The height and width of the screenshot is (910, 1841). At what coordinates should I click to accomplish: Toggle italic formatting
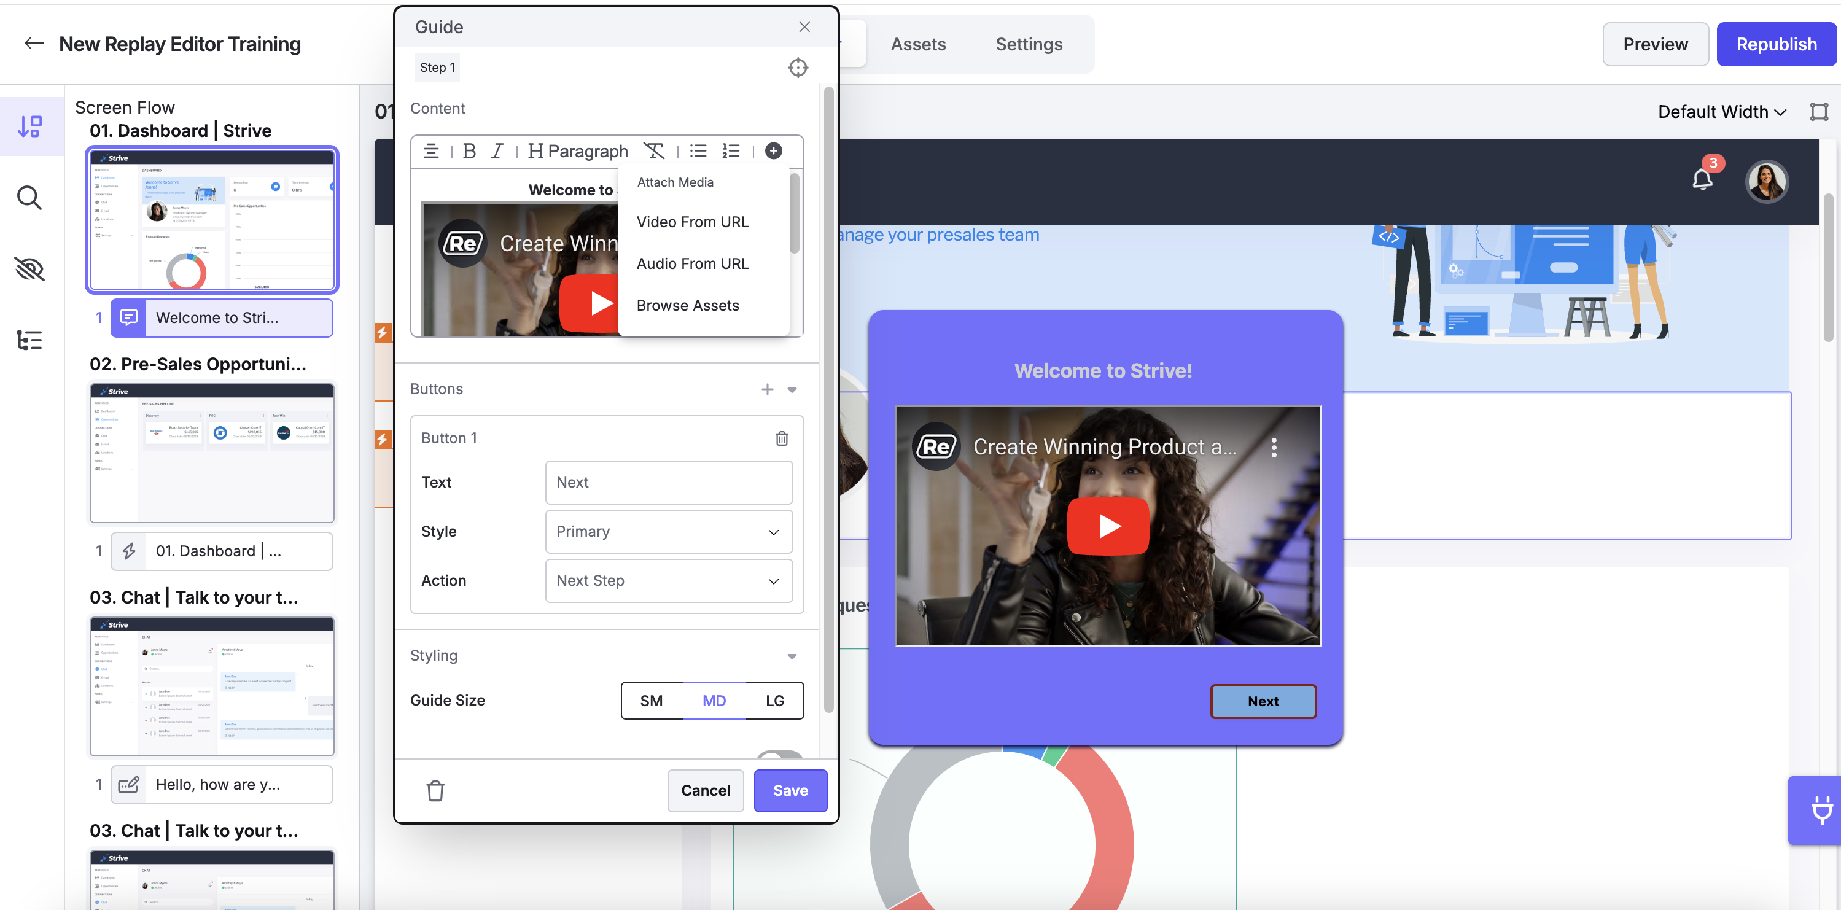point(497,151)
